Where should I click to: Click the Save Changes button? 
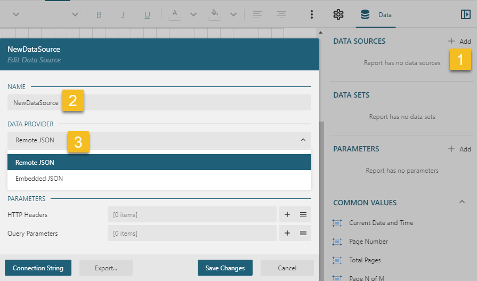click(x=224, y=268)
